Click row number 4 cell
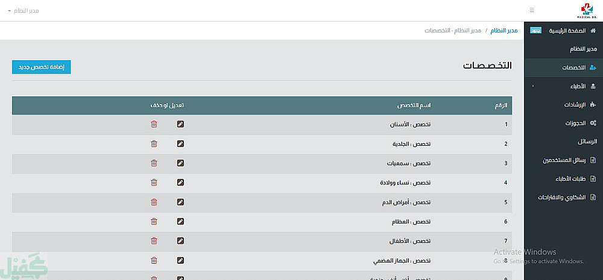603x280 pixels. click(506, 183)
